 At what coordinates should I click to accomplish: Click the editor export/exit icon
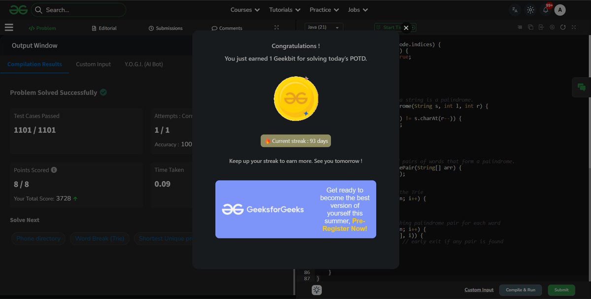541,28
